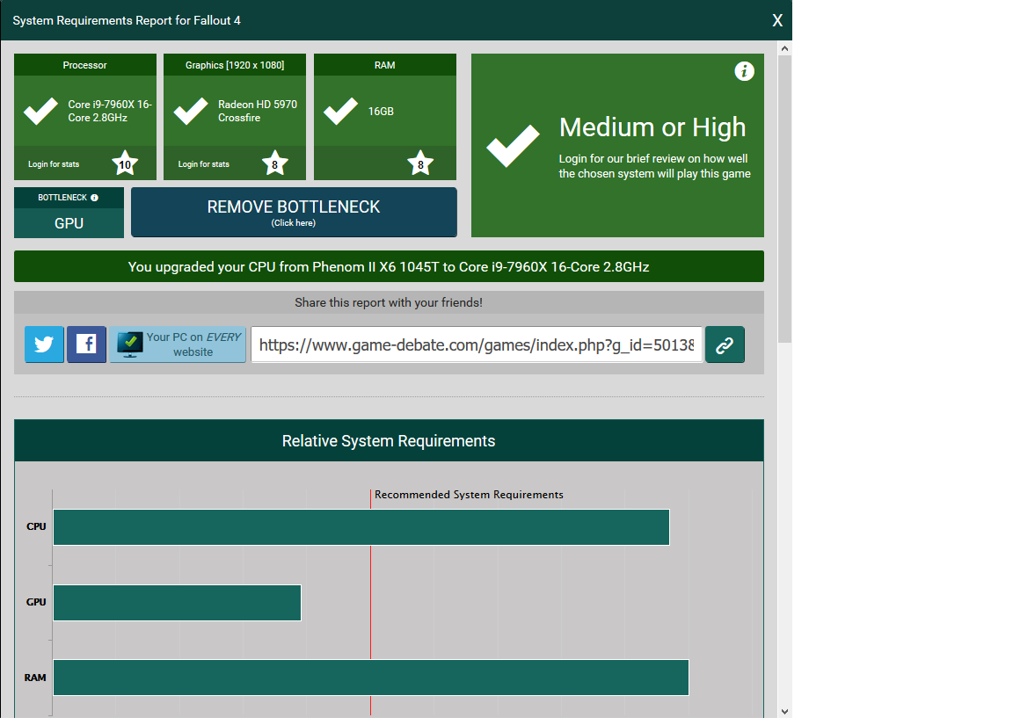
Task: Click System Requirements Report for Fallout 4 title
Action: point(127,21)
